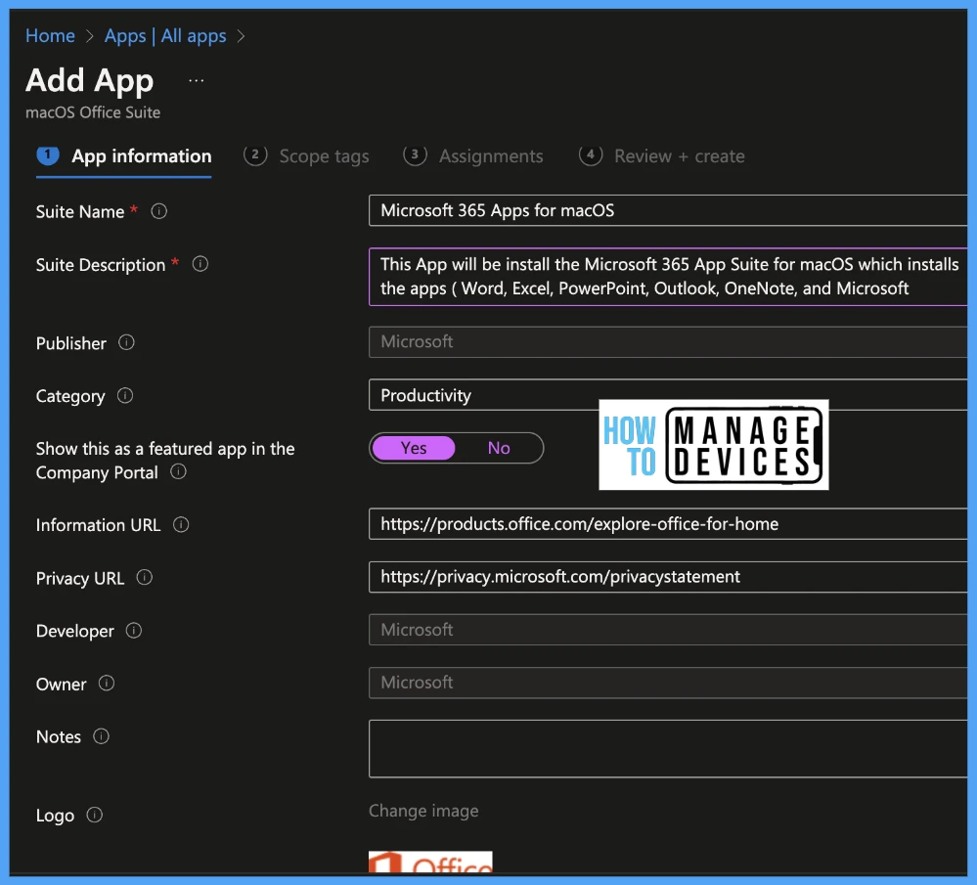977x885 pixels.
Task: Click the Notes info icon
Action: (101, 736)
